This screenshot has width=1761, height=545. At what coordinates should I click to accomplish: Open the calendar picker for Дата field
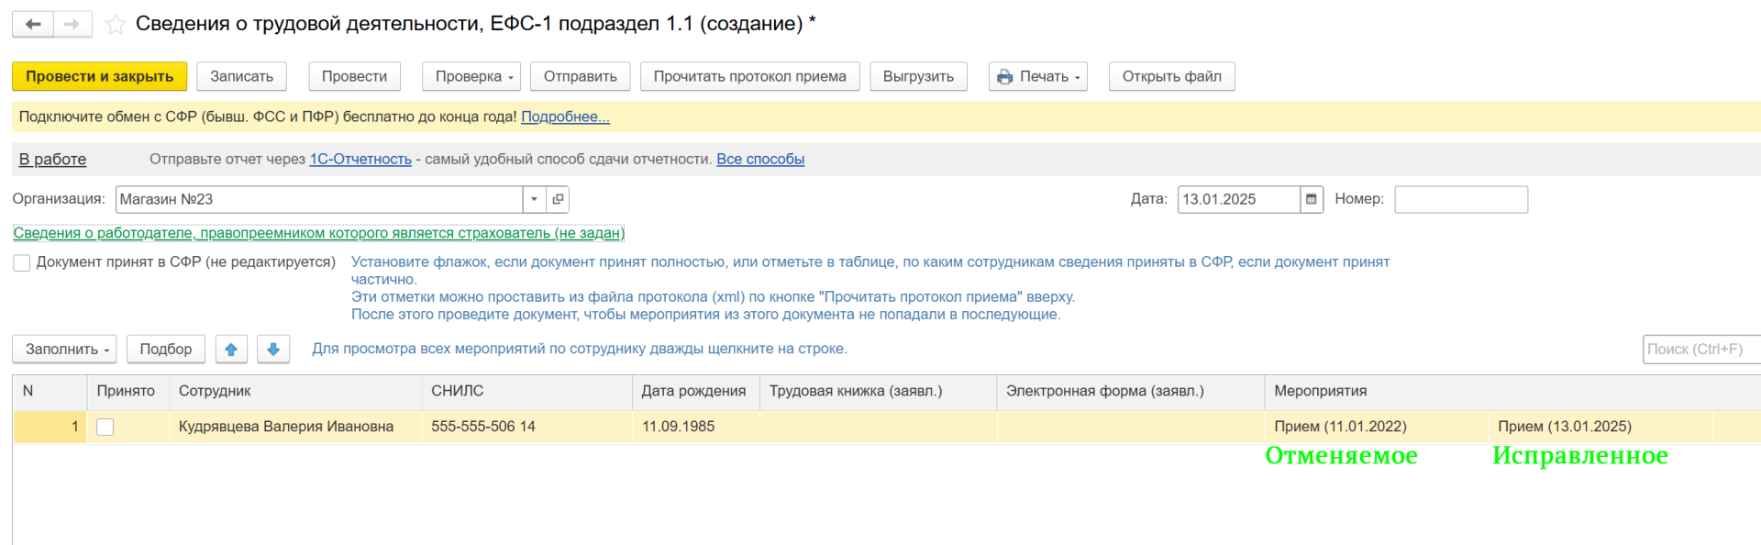(x=1312, y=199)
